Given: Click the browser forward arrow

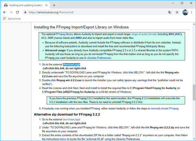Looking at the screenshot, I should coord(11,12).
